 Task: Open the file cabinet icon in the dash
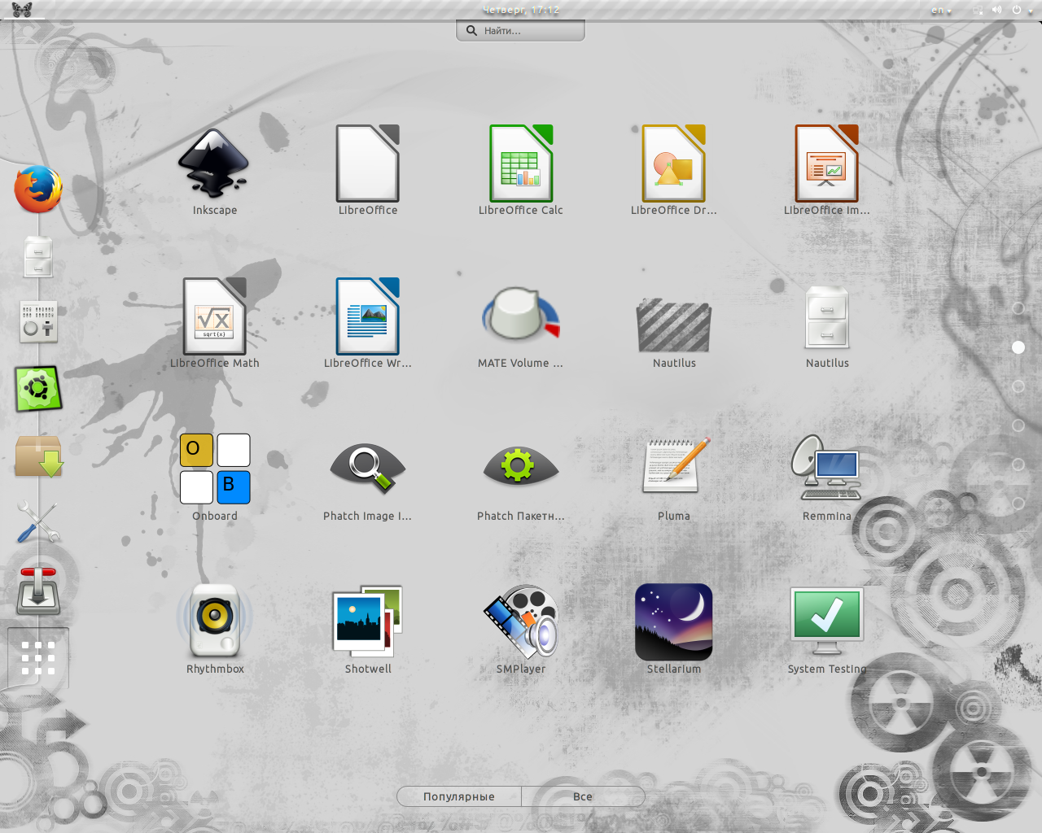[38, 257]
